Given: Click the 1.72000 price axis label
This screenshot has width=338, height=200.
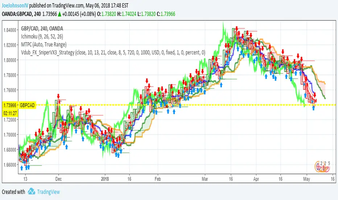Looking at the screenshot, I should point(10,120).
